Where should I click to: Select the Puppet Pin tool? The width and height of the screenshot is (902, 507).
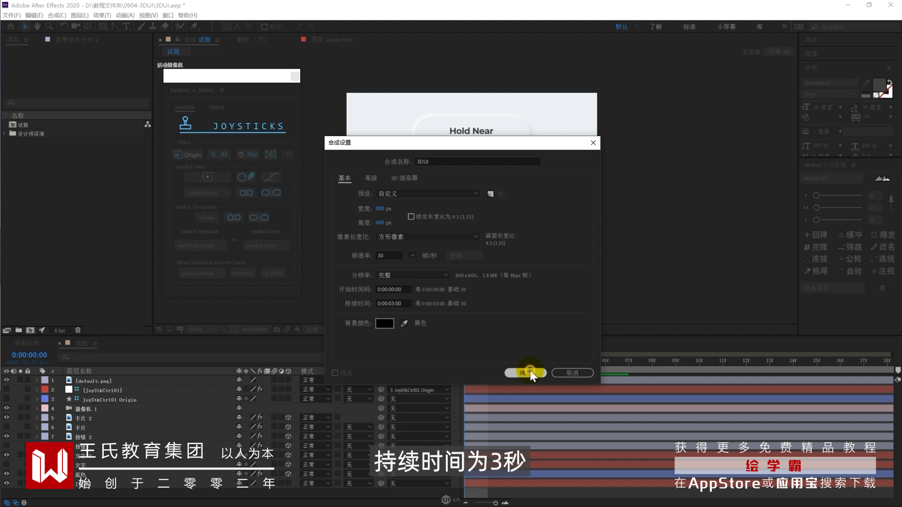[194, 26]
